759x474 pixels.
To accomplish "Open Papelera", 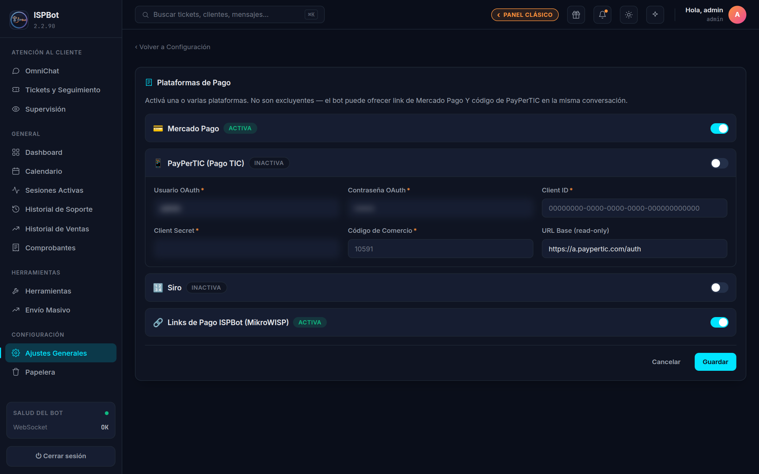I will pos(61,372).
